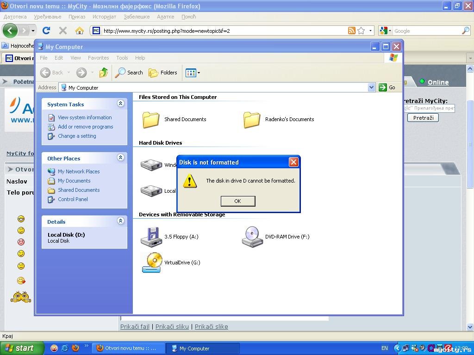Image resolution: width=474 pixels, height=355 pixels.
Task: Collapse the System Tasks panel
Action: tap(121, 104)
